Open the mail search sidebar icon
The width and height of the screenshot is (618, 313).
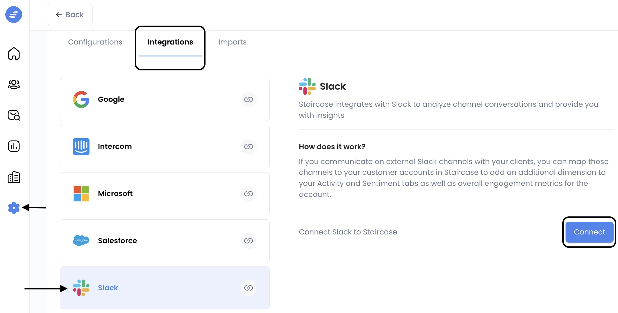14,115
